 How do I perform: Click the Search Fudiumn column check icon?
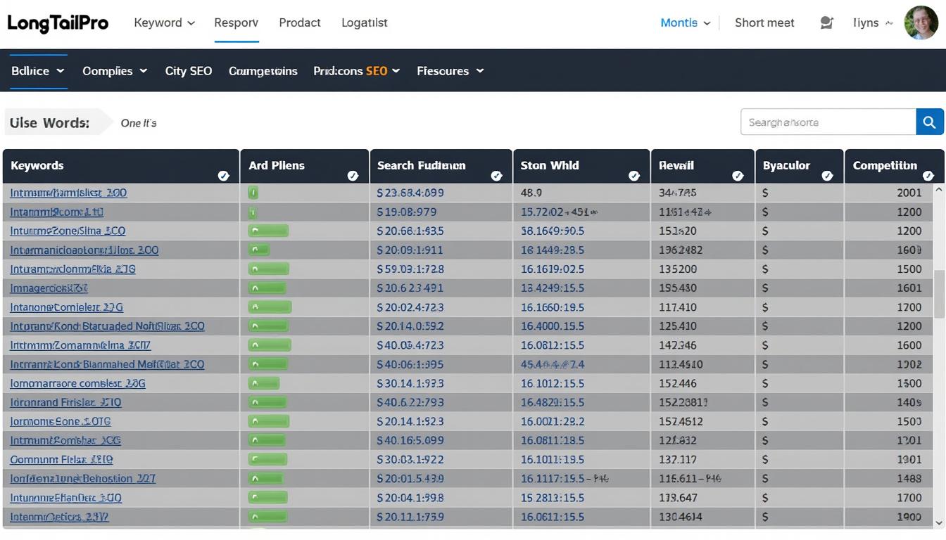coord(496,176)
